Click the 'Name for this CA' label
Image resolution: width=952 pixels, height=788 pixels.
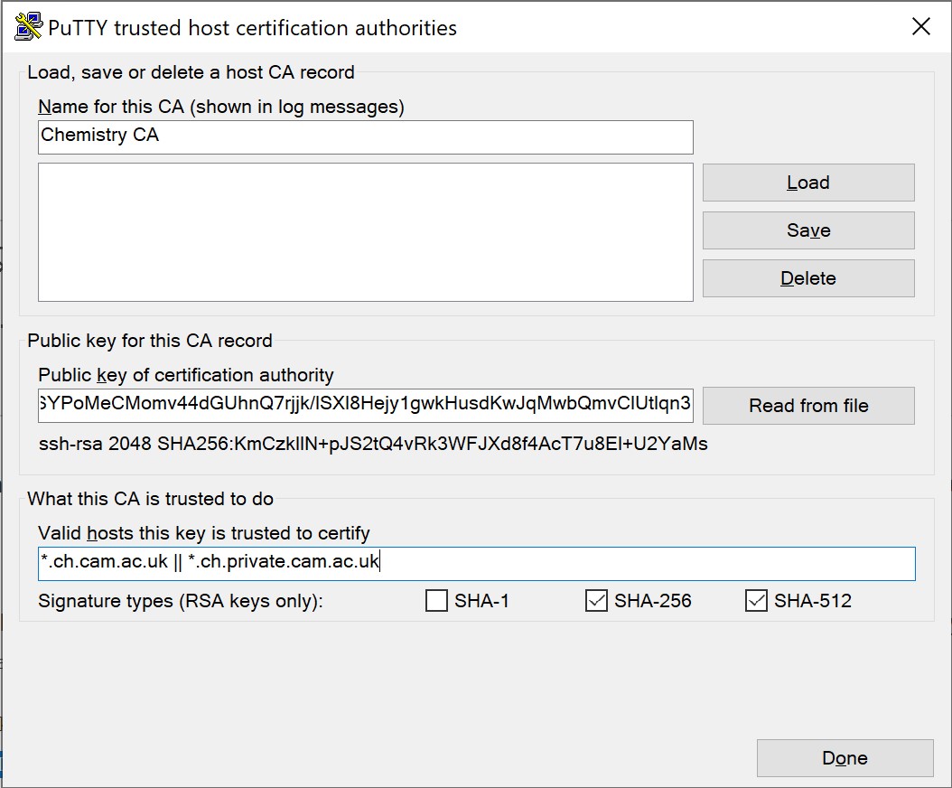coord(221,107)
